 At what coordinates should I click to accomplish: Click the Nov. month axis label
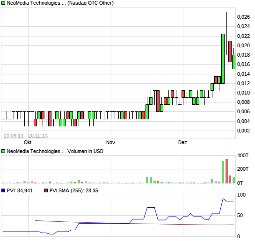tap(111, 142)
